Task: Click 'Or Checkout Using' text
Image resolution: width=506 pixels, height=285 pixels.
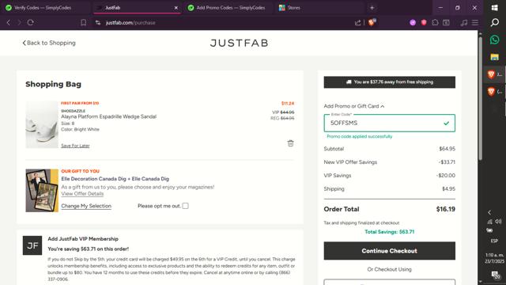Action: coord(390,269)
